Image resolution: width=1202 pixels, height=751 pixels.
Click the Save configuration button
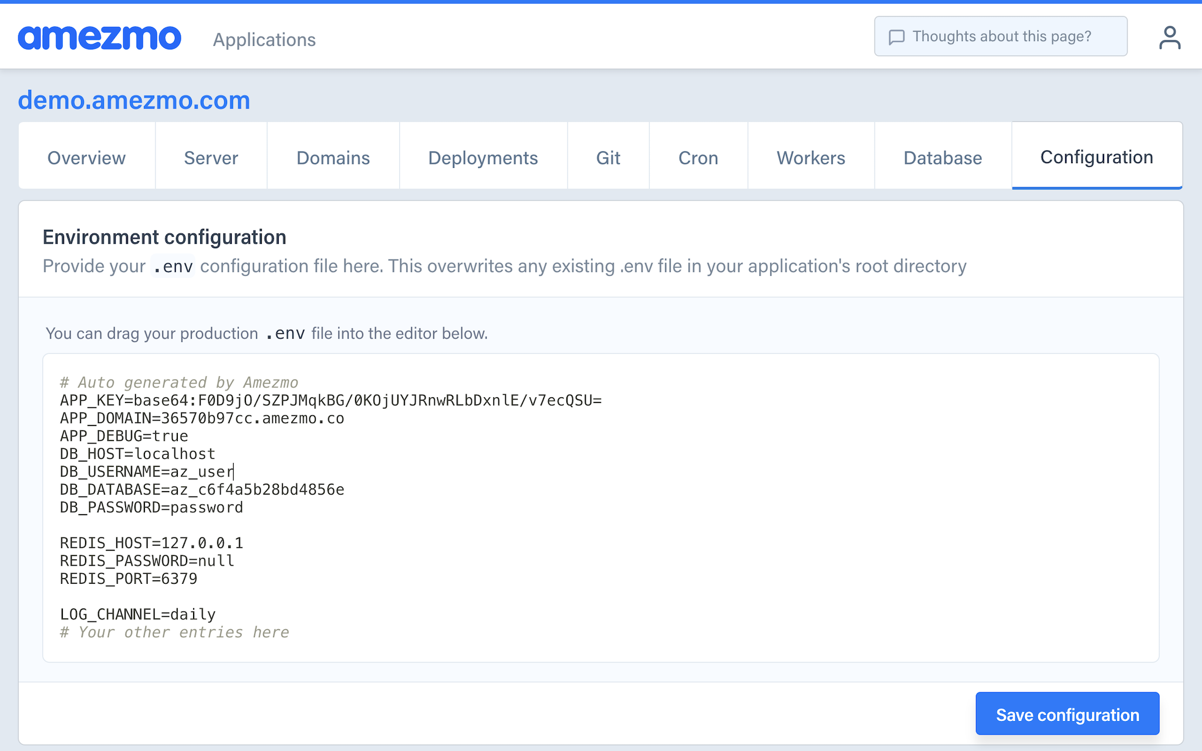coord(1067,714)
